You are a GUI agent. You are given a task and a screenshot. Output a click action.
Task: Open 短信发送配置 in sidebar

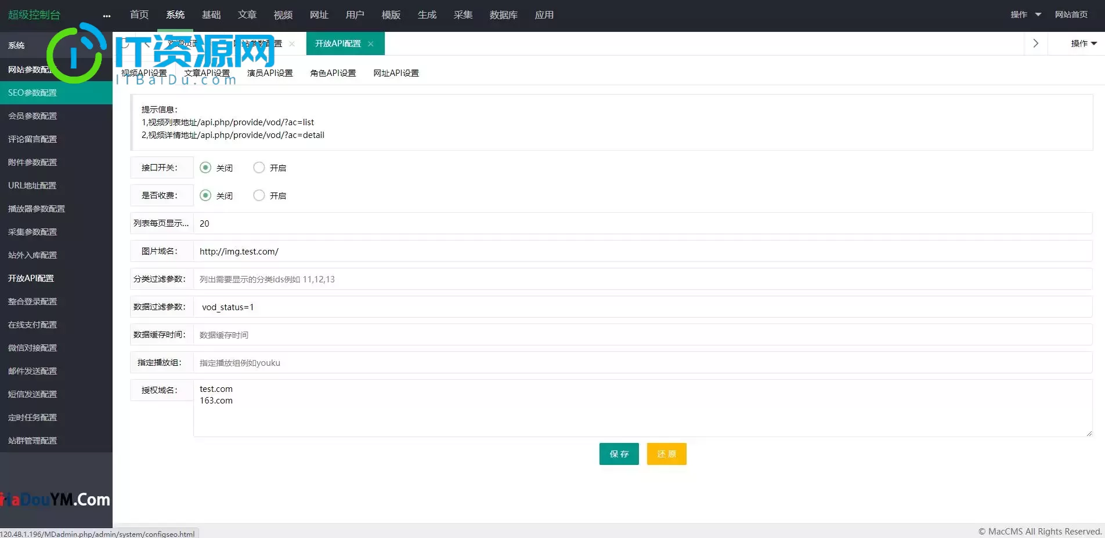pyautogui.click(x=56, y=394)
